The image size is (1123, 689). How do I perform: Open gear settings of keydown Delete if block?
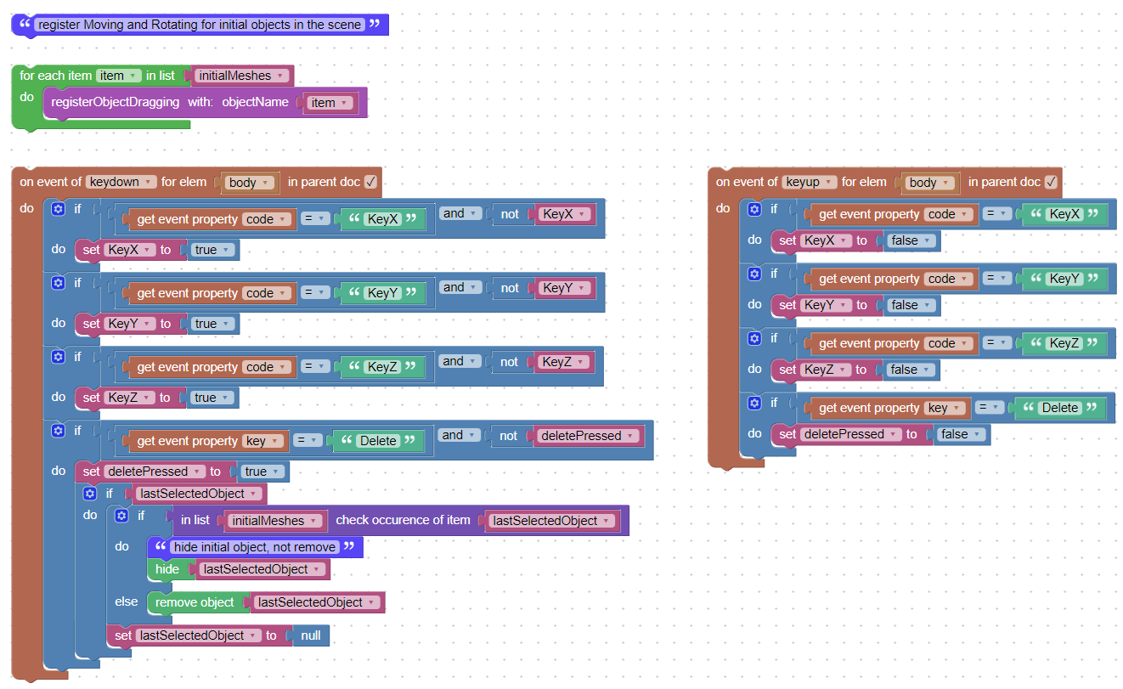(x=58, y=430)
